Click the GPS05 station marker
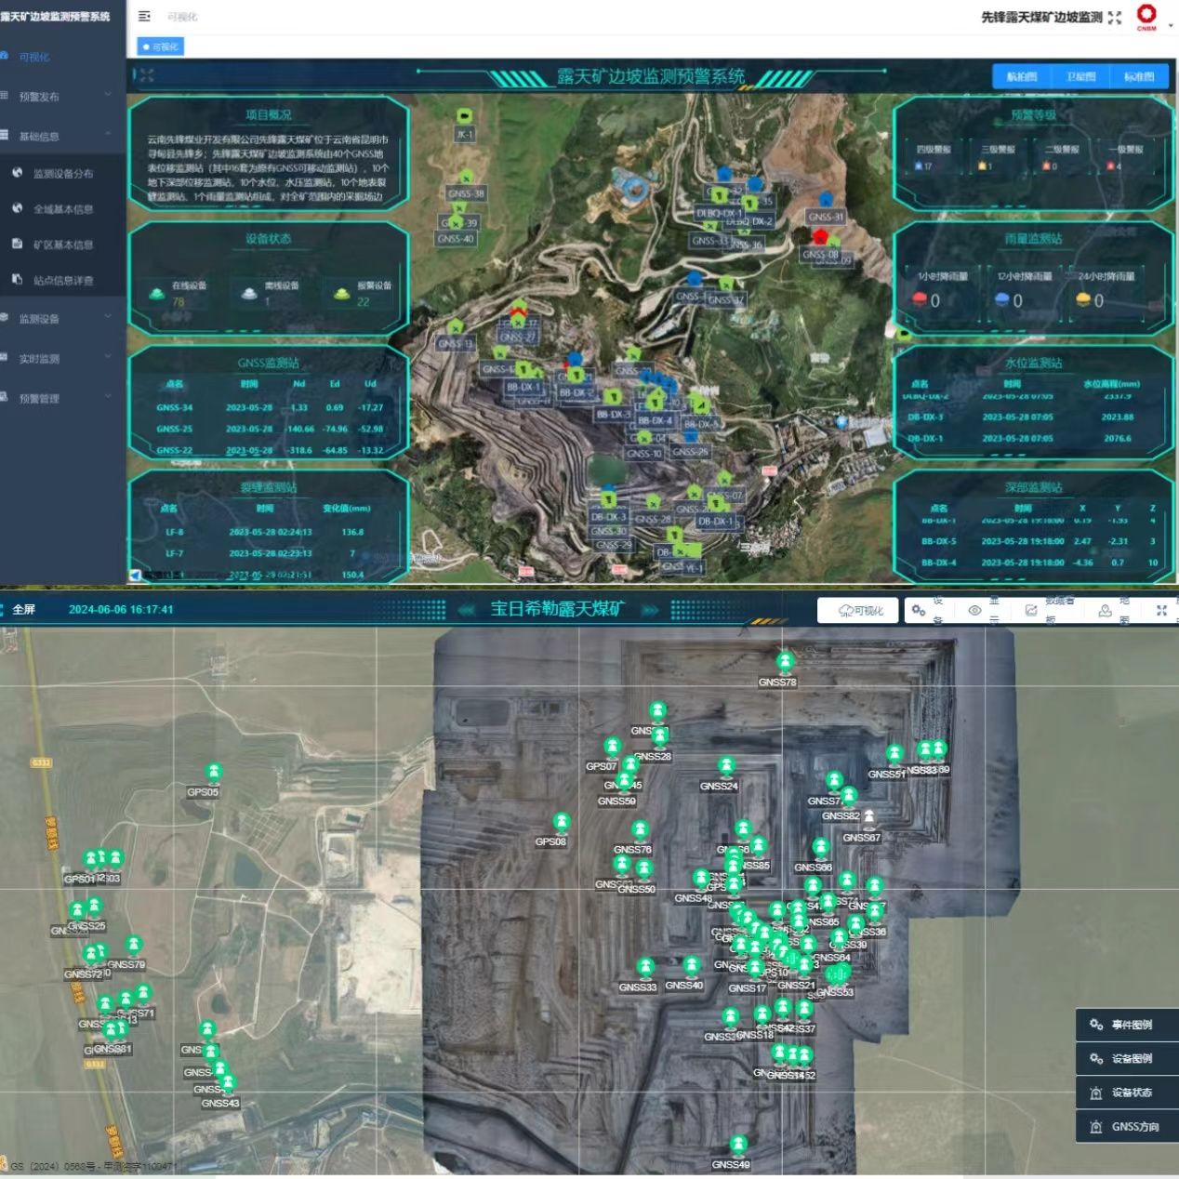 (x=214, y=773)
